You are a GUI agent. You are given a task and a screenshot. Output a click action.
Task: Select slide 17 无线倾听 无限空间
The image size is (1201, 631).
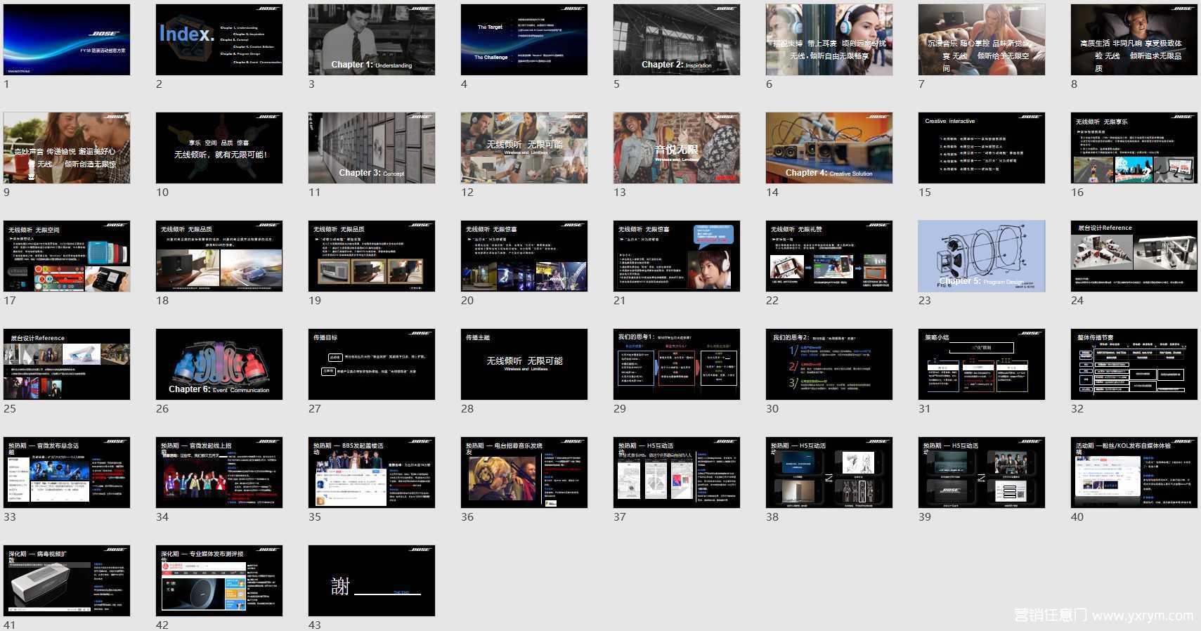(67, 256)
